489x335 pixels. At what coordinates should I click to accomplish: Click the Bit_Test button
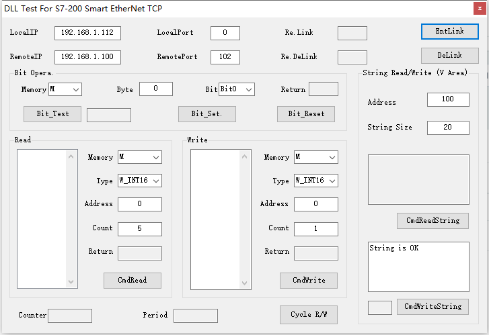(52, 114)
